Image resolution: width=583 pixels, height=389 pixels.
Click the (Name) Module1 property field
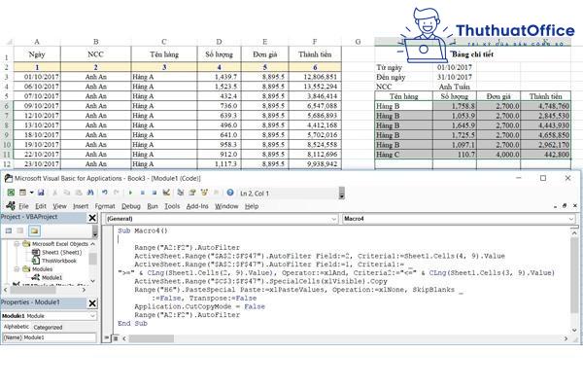point(49,337)
